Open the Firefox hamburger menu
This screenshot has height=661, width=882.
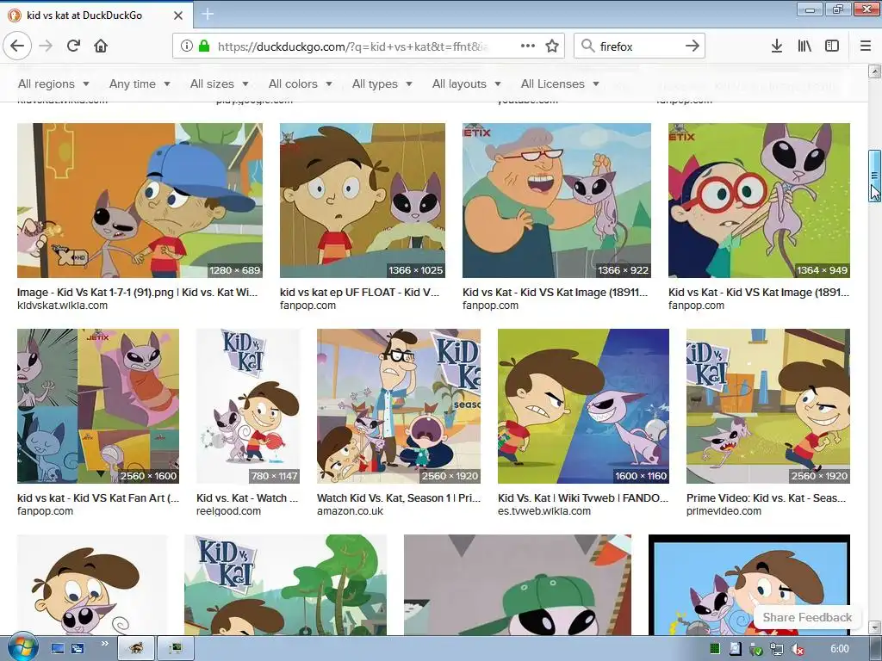(x=866, y=46)
